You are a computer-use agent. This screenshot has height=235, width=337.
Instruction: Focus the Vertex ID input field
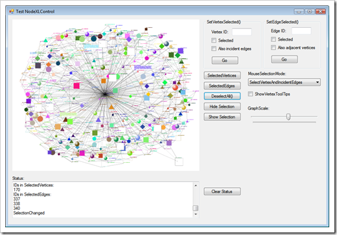(242, 32)
